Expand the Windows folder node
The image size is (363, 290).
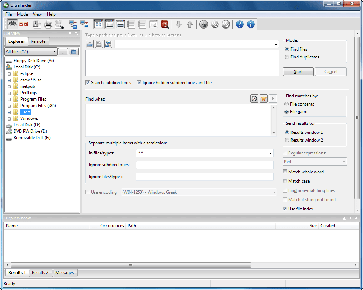(x=9, y=119)
